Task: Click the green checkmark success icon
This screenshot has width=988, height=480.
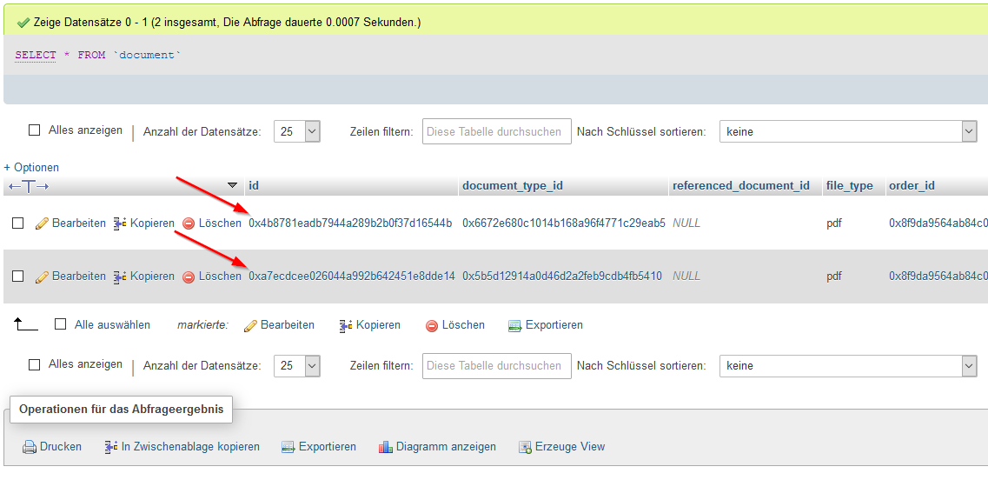Action: coord(23,23)
